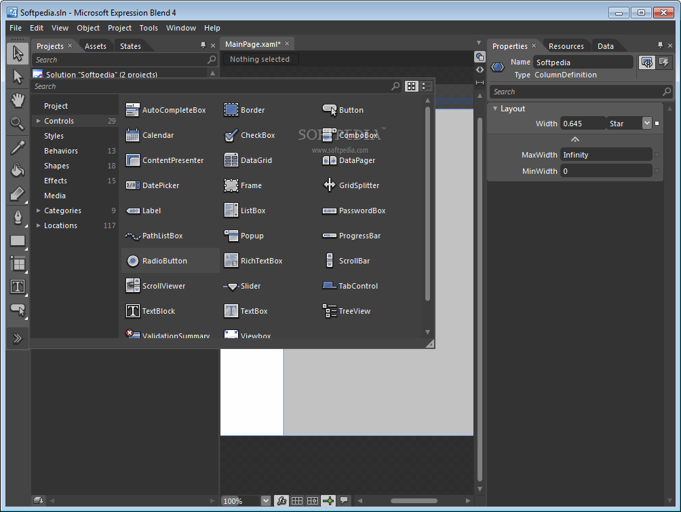Click the assets popup search box

(x=212, y=86)
